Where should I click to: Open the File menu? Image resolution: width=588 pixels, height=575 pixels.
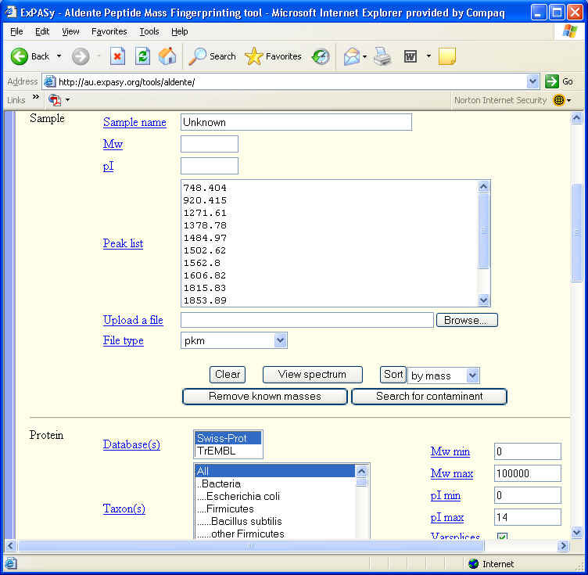pos(16,31)
